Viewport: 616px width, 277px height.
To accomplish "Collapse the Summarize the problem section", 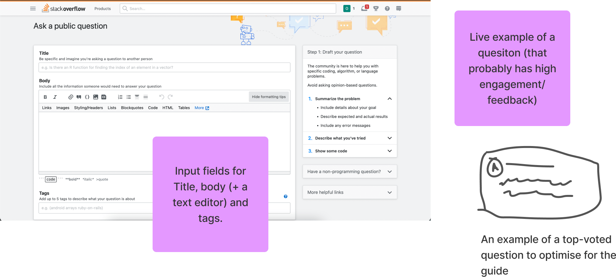I will click(x=350, y=99).
